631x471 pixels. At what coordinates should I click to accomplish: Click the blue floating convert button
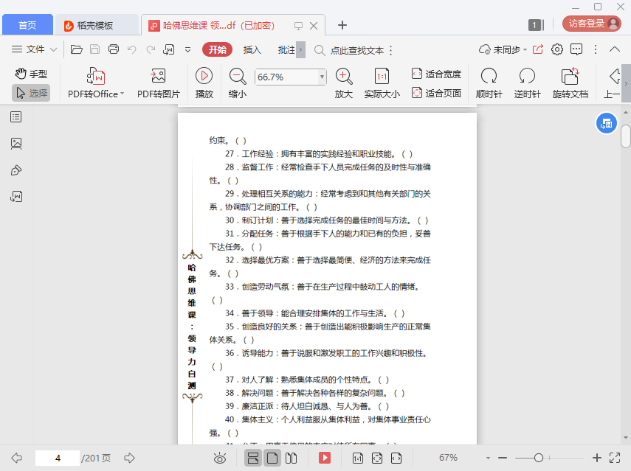coord(606,124)
